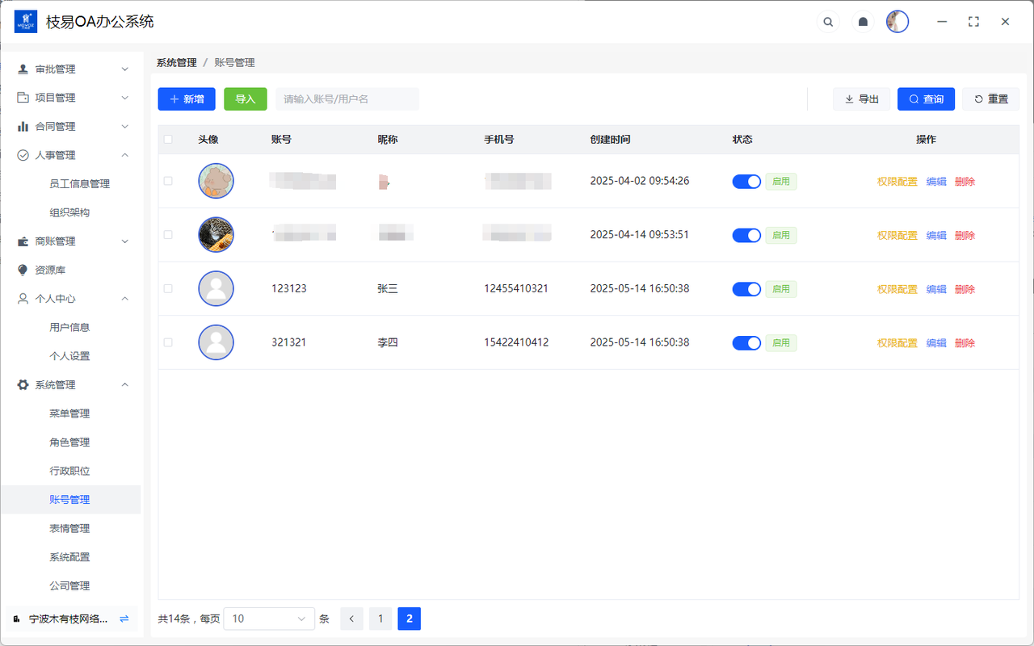Tick the checkbox for account 123123
Screen dimensions: 1034x646
pos(168,289)
